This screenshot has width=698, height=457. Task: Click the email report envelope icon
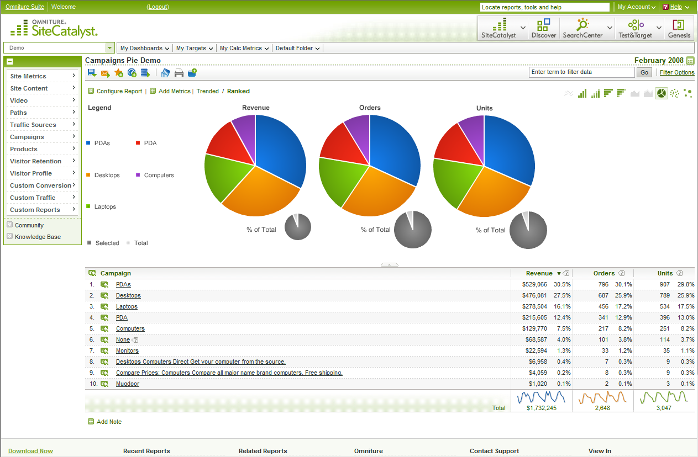105,73
